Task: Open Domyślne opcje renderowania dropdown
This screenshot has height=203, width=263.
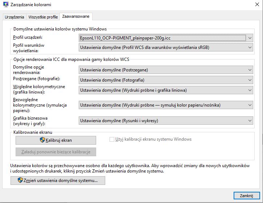Action: 166,70
